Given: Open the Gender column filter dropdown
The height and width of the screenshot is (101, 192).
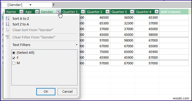Looking at the screenshot, I should coord(59,12).
